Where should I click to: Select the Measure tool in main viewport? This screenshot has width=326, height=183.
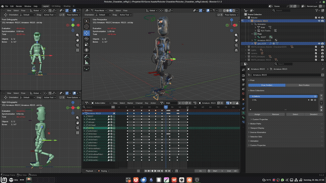87,62
